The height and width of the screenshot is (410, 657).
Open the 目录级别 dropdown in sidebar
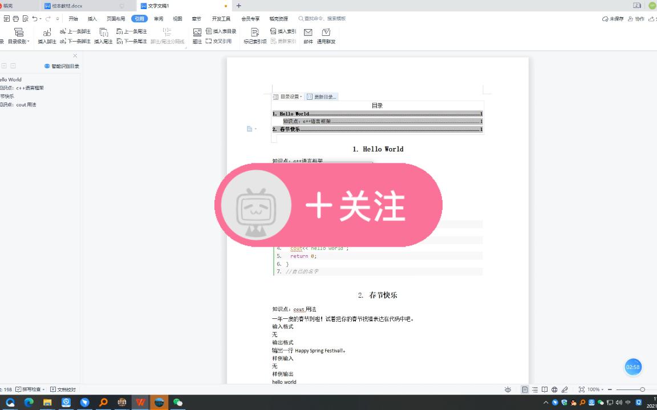point(18,36)
